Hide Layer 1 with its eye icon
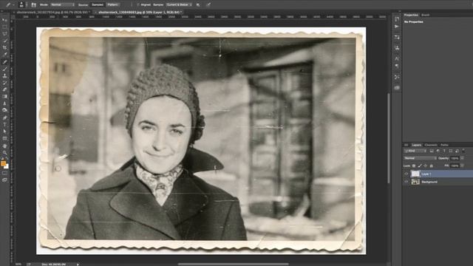Viewport: 473px width, 266px height. coord(406,174)
